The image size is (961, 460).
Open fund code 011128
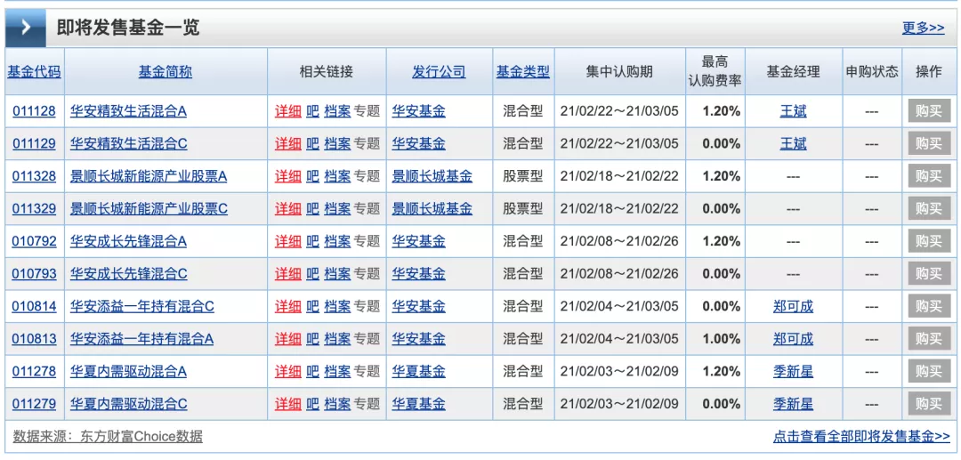point(34,111)
